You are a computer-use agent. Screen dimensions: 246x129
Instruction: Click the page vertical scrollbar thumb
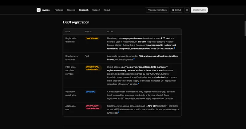pyautogui.click(x=245, y=29)
